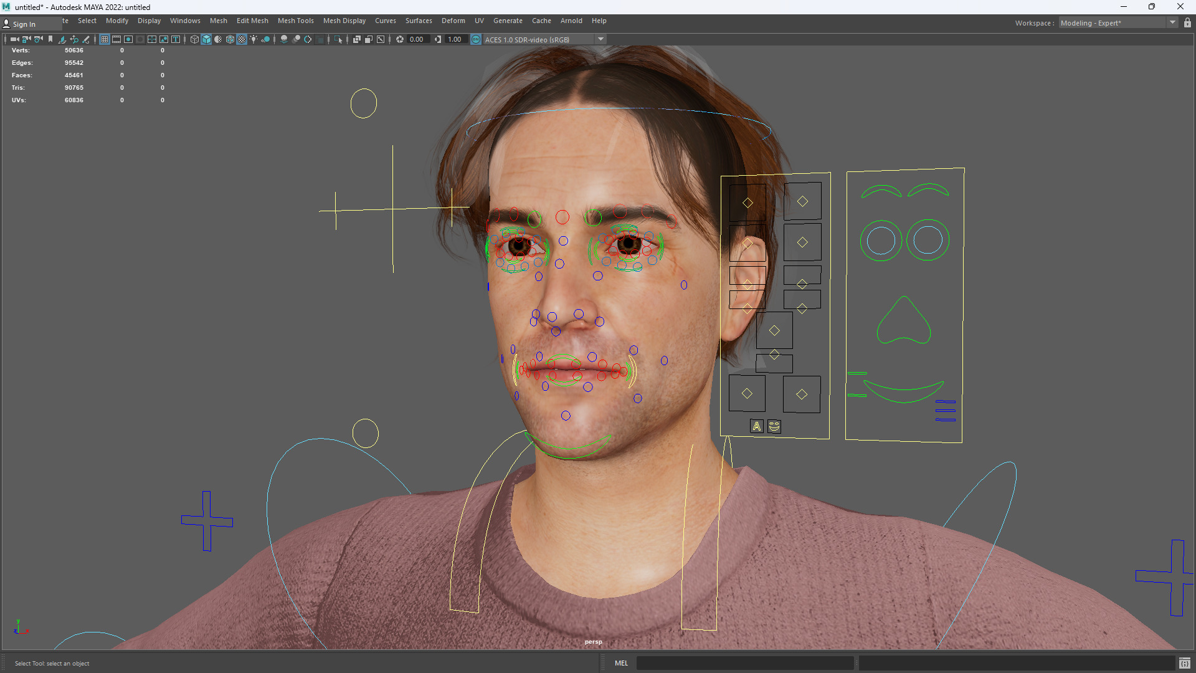Click the MEL command line input
1196x673 pixels.
744,663
